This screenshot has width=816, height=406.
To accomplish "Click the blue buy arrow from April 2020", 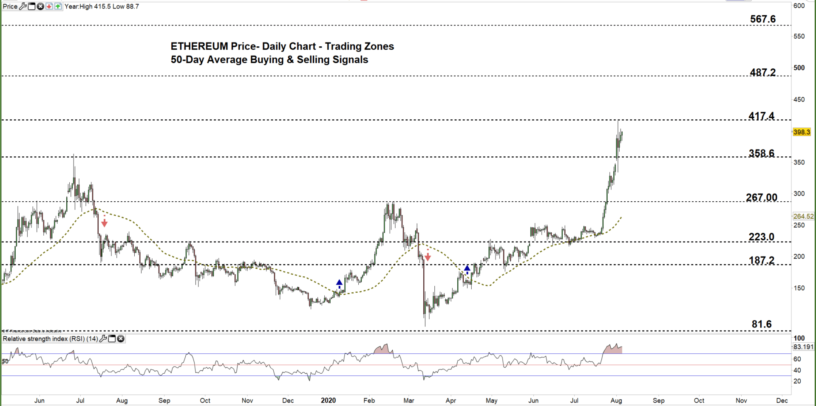I will click(x=467, y=270).
